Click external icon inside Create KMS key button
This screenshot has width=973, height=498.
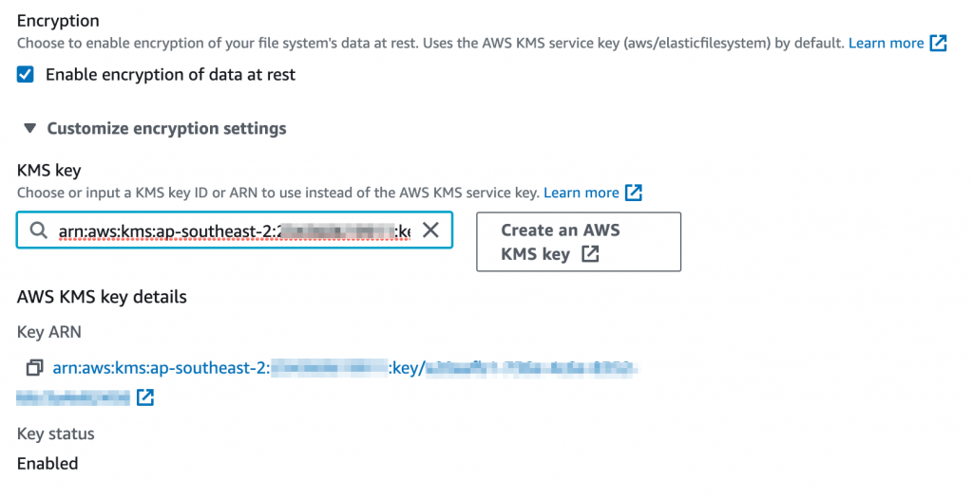click(590, 254)
